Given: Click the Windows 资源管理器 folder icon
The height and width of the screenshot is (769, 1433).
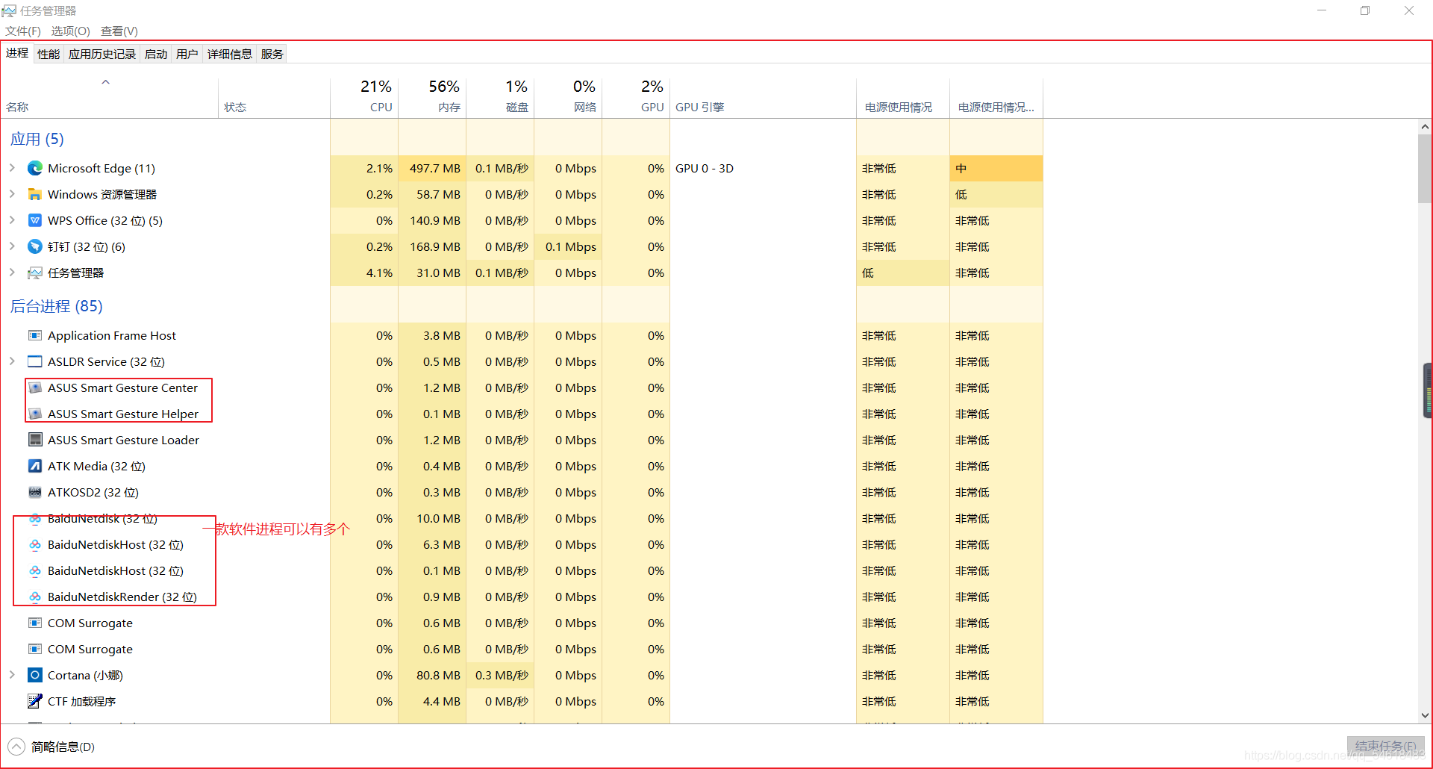Looking at the screenshot, I should coord(34,195).
